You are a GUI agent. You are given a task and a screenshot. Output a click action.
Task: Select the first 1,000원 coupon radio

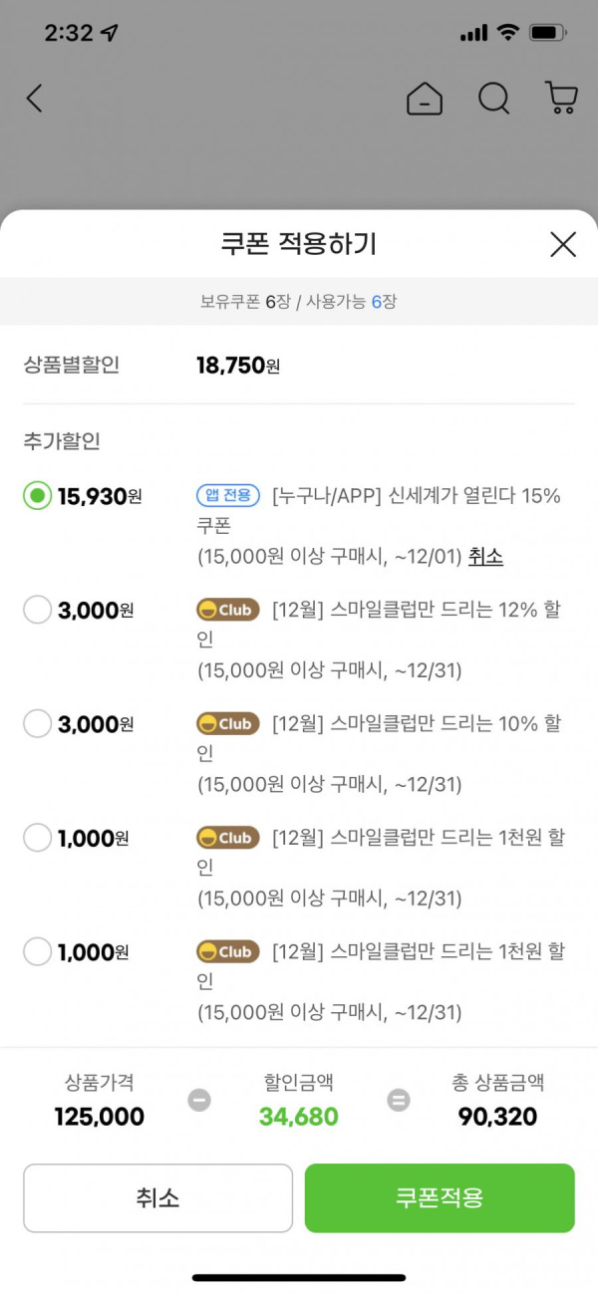(x=37, y=839)
